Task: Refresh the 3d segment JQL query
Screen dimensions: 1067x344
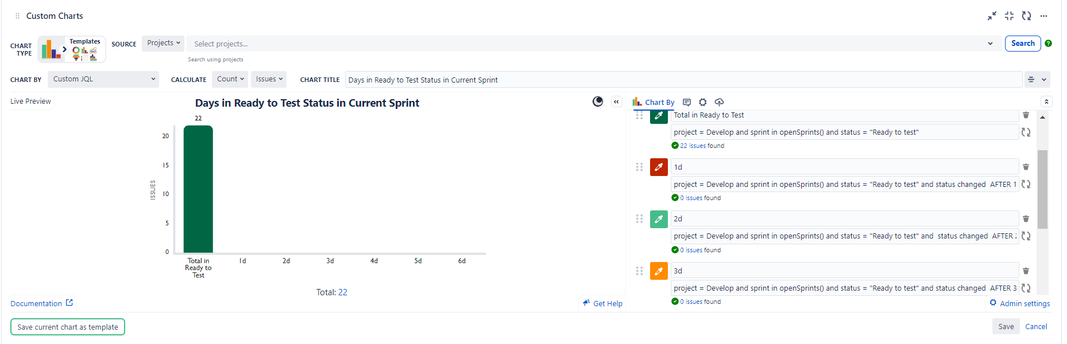Action: (1026, 288)
